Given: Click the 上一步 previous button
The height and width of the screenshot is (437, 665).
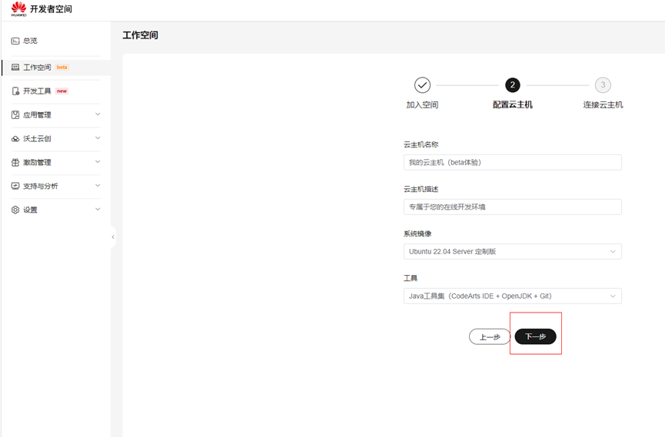Looking at the screenshot, I should click(x=490, y=336).
